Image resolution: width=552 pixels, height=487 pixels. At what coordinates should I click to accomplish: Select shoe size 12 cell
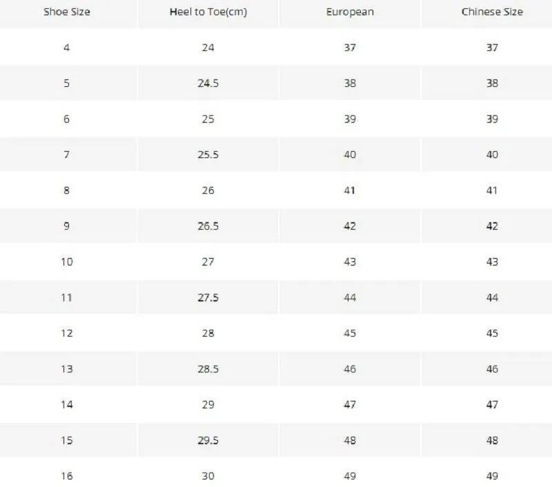click(67, 333)
